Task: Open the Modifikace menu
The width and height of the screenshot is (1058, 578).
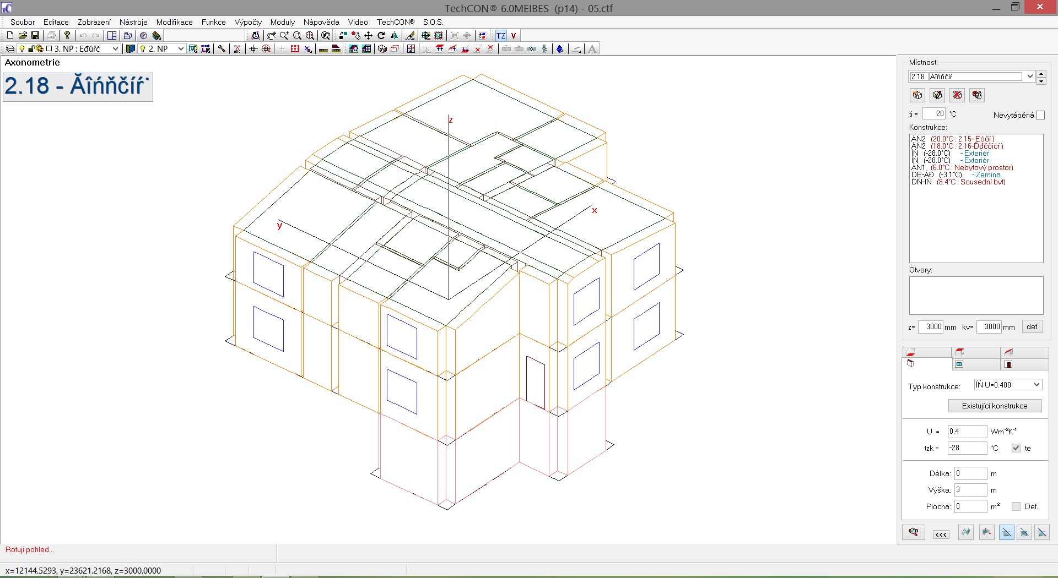Action: point(174,22)
